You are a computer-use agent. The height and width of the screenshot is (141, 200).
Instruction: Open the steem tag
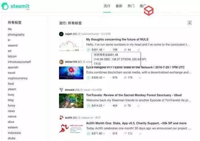12,89
